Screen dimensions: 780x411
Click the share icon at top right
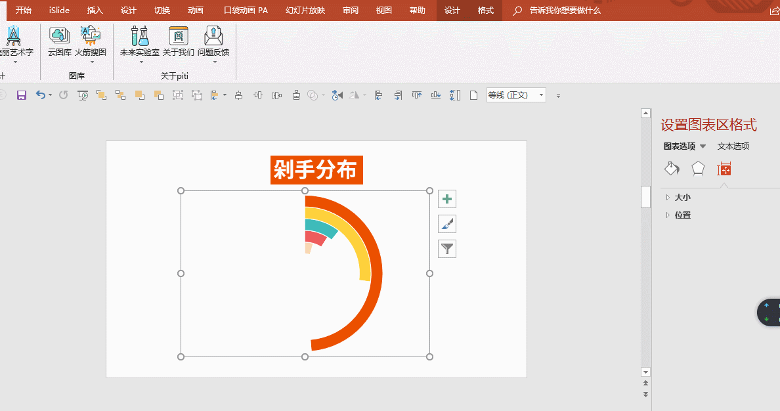point(774,11)
